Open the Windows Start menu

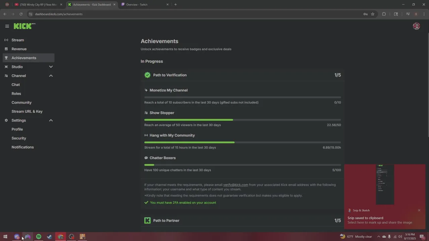[5, 237]
